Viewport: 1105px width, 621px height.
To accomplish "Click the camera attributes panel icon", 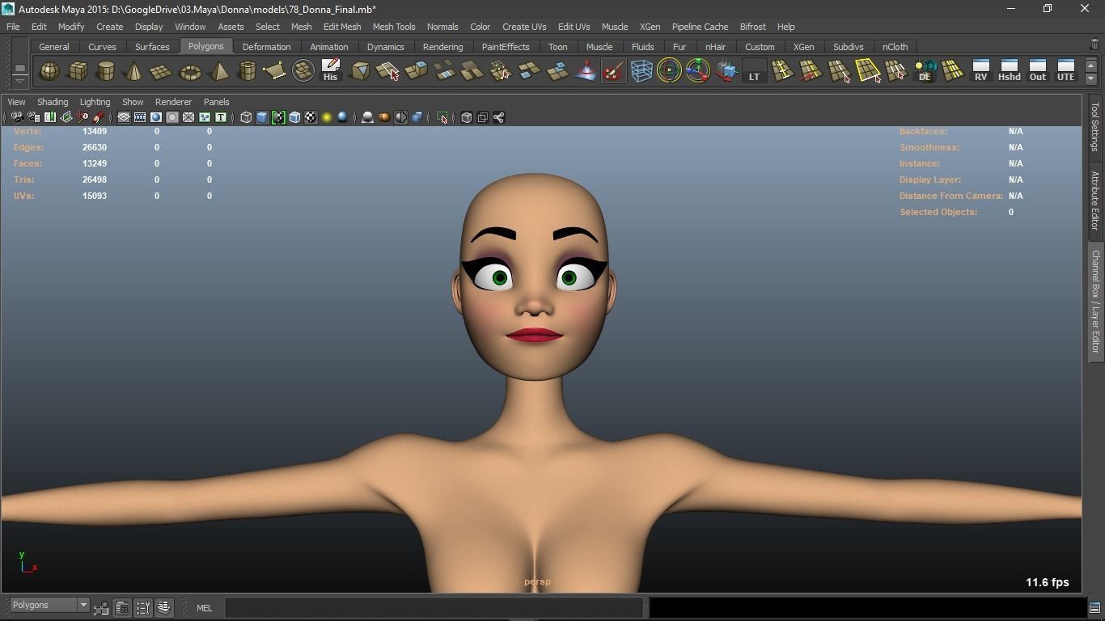I will pyautogui.click(x=33, y=117).
